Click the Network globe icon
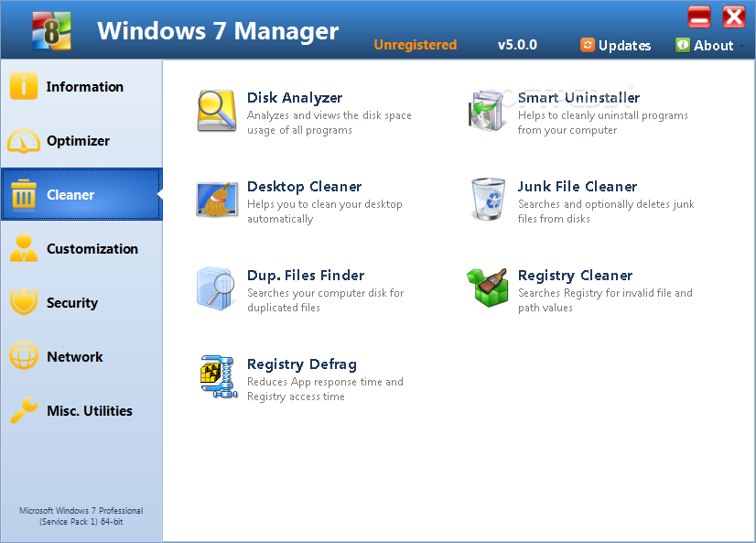This screenshot has height=543, width=756. [x=23, y=355]
